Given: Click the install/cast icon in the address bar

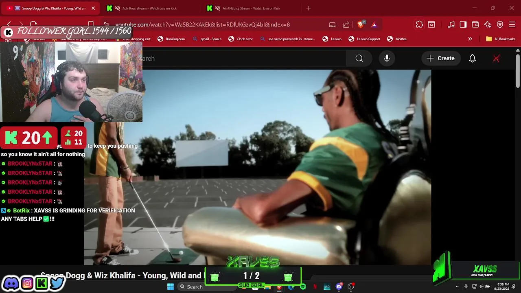Looking at the screenshot, I should coord(333,24).
